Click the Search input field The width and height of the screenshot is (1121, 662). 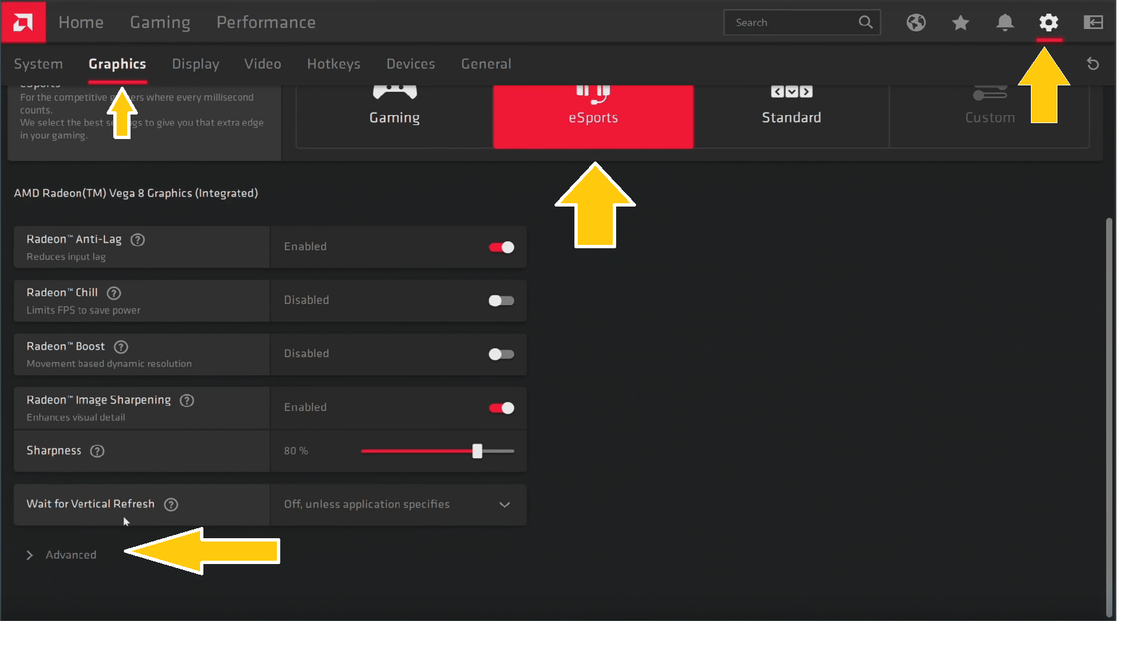[x=792, y=22]
